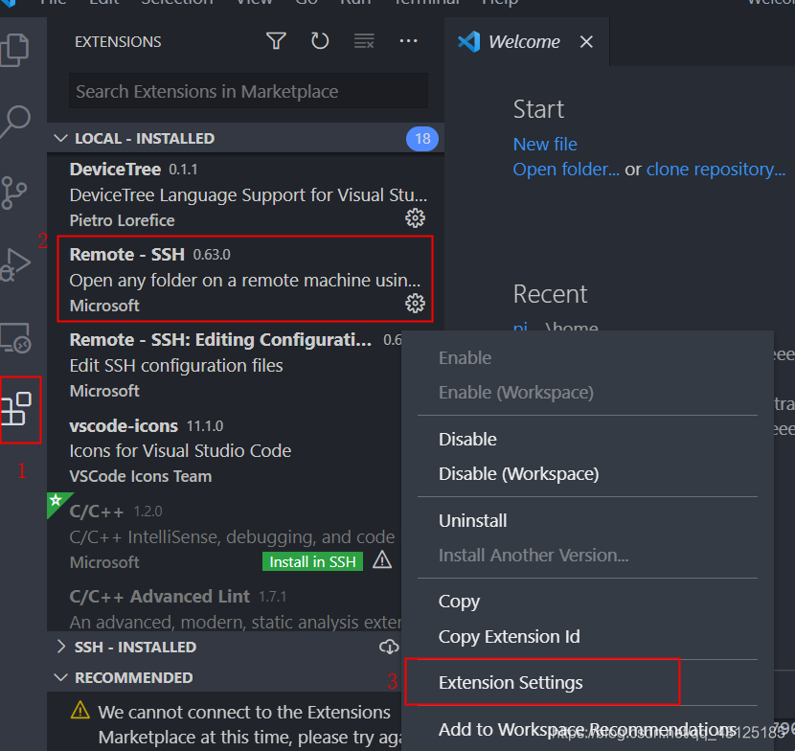Click Install in SSH button for C/C++

pos(312,561)
